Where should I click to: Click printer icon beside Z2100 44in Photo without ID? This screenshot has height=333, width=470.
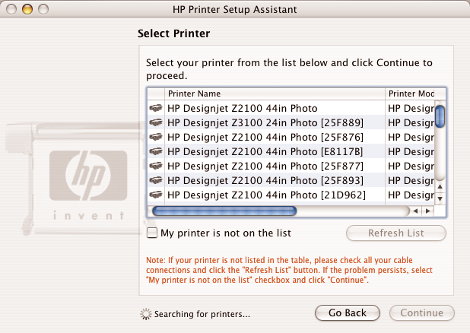tap(156, 108)
